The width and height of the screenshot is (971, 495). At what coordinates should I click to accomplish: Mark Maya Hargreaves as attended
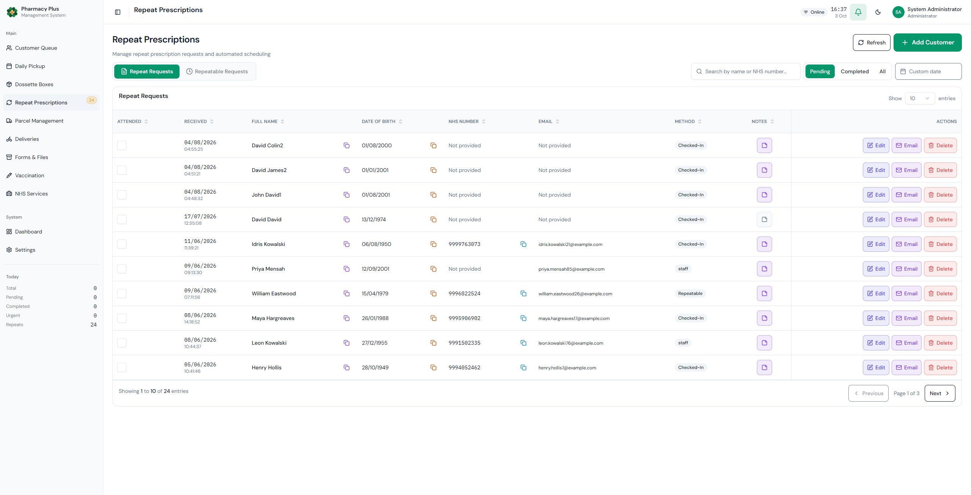(121, 318)
